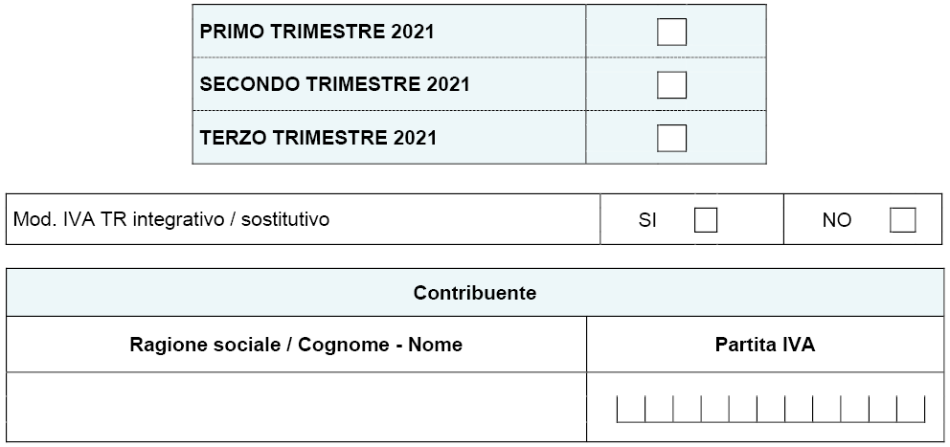
Task: Select the TERZO TRIMESTRE 2021 checkbox
Action: coord(671,138)
